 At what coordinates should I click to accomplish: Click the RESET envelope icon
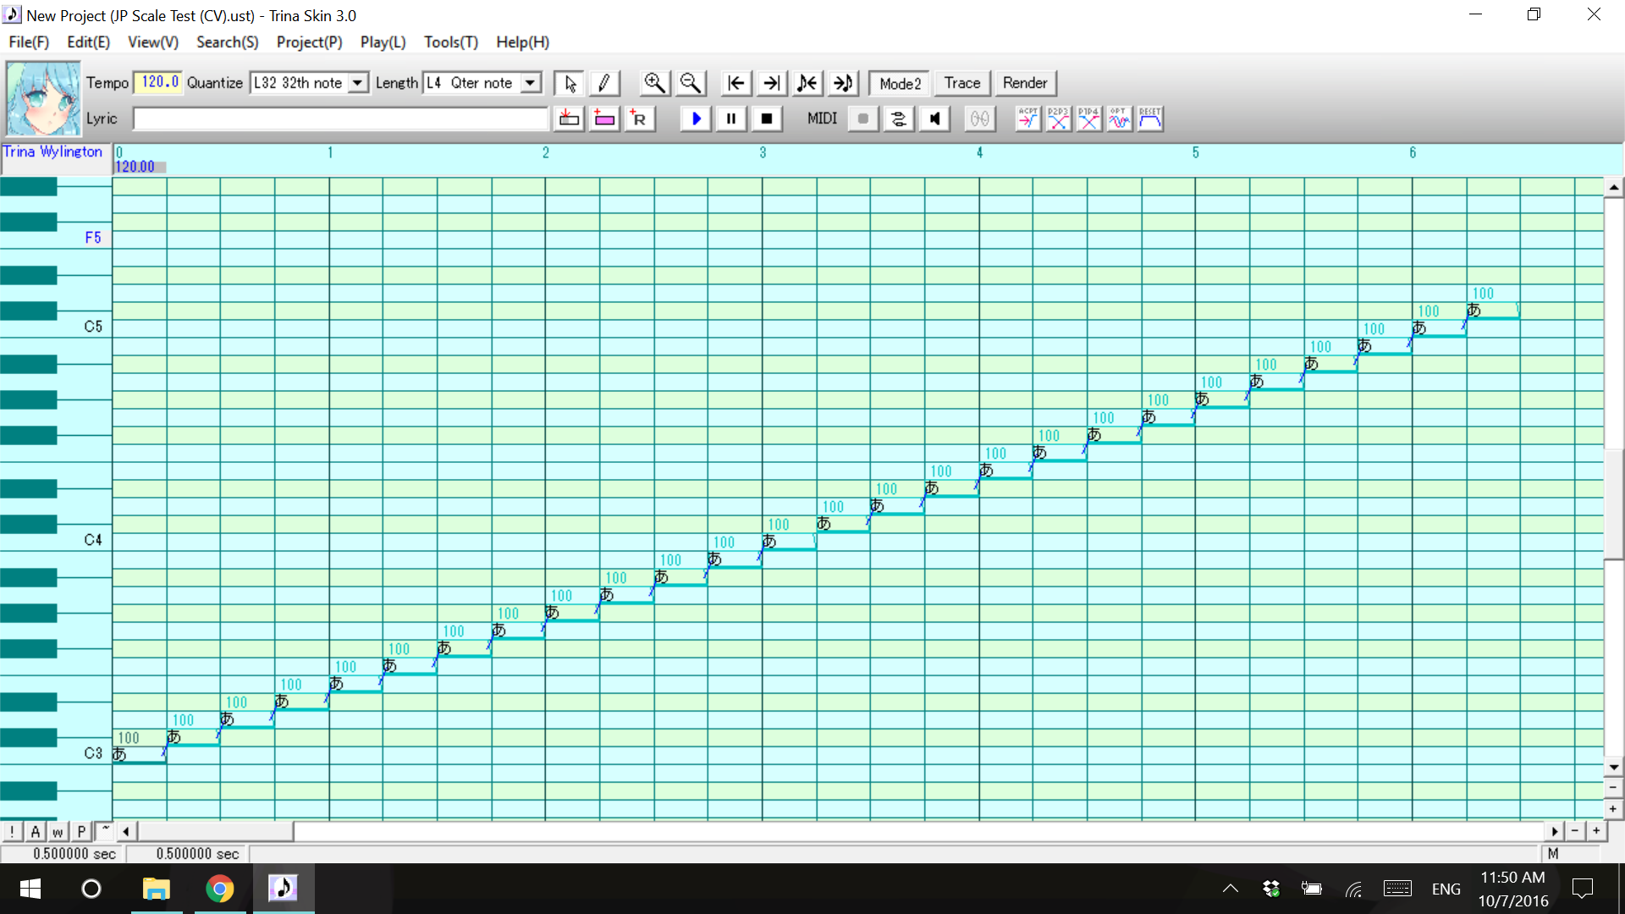(x=1149, y=118)
